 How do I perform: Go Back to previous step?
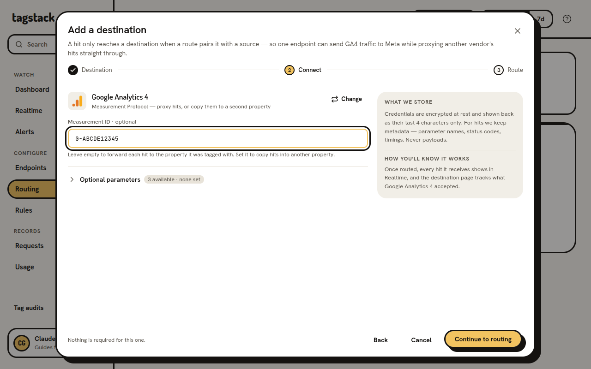tap(380, 340)
